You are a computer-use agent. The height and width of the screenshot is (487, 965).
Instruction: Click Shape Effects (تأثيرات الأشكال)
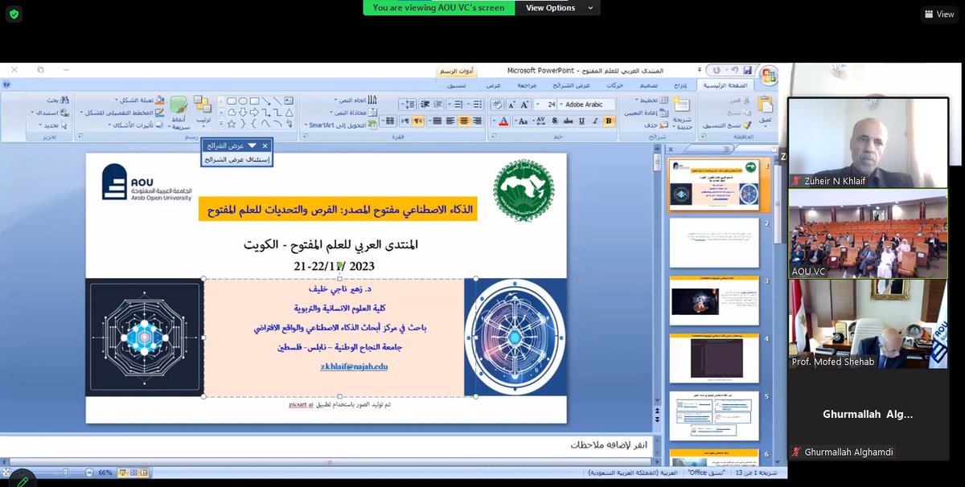(x=138, y=125)
